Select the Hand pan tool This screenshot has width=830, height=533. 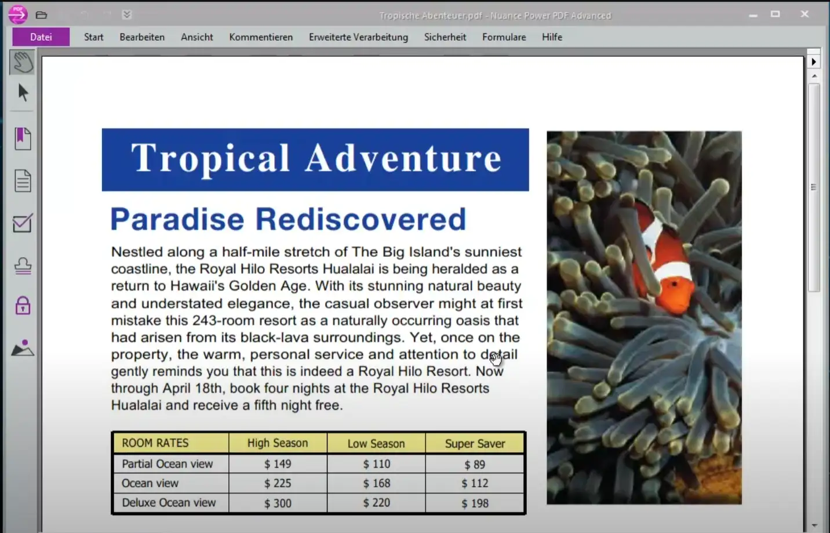(23, 62)
